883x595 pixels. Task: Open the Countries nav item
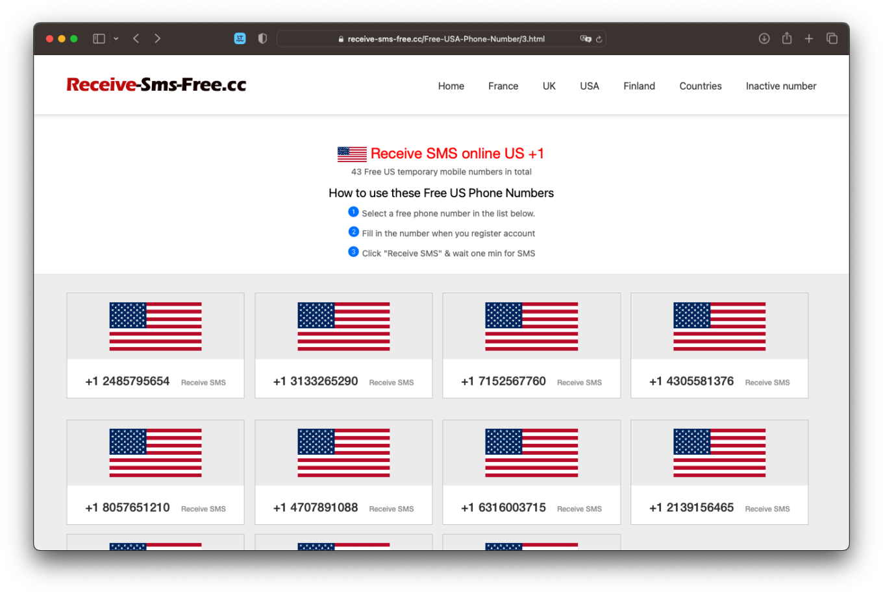[x=701, y=86]
